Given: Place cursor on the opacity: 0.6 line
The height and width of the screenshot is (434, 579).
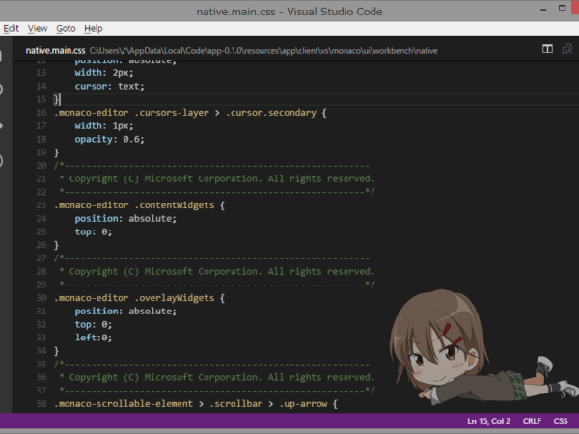Looking at the screenshot, I should [x=109, y=139].
